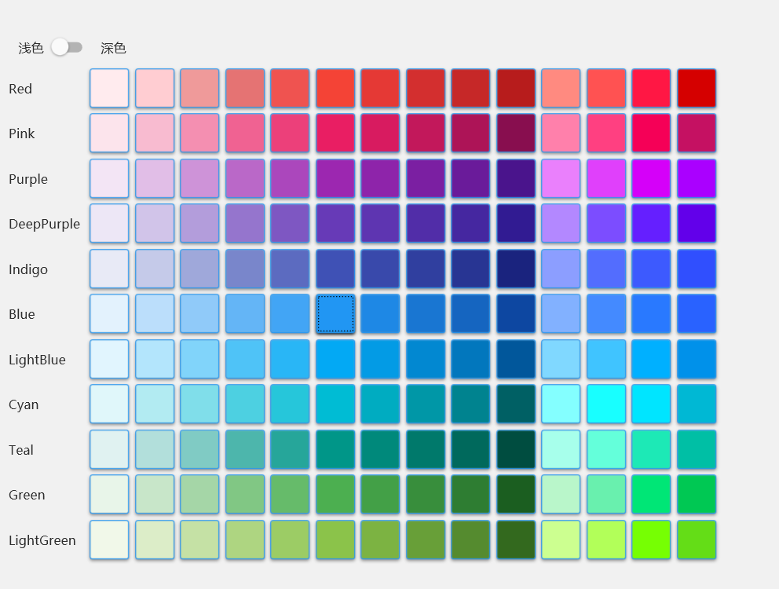Pick the first swatch in the LightGreen row

(x=109, y=540)
